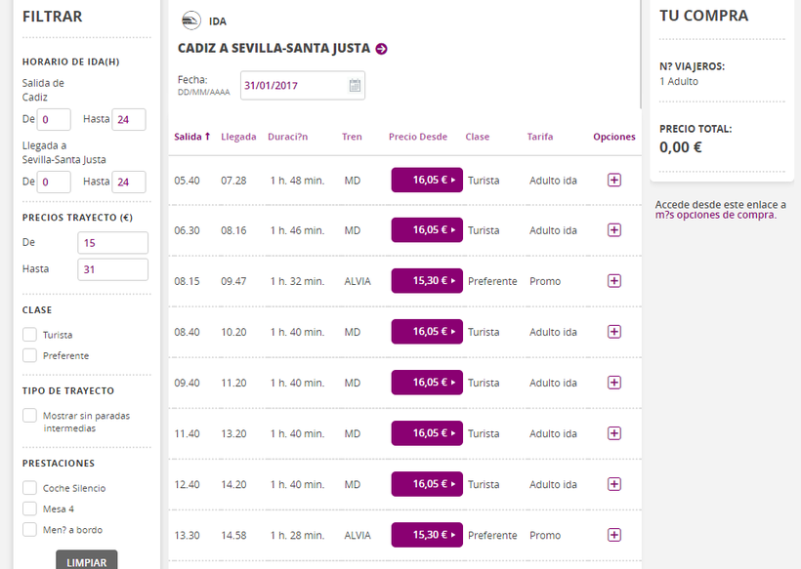
Task: Expand options for the 08.15 ALVIA train
Action: pos(614,281)
